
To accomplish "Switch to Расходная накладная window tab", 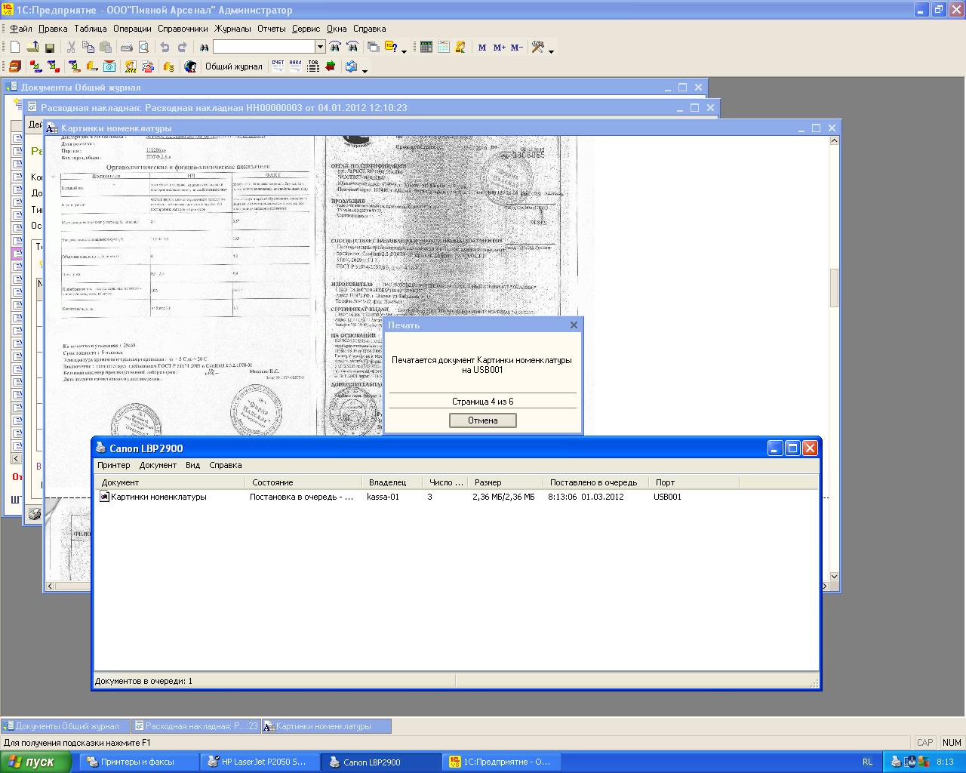I will pos(196,726).
